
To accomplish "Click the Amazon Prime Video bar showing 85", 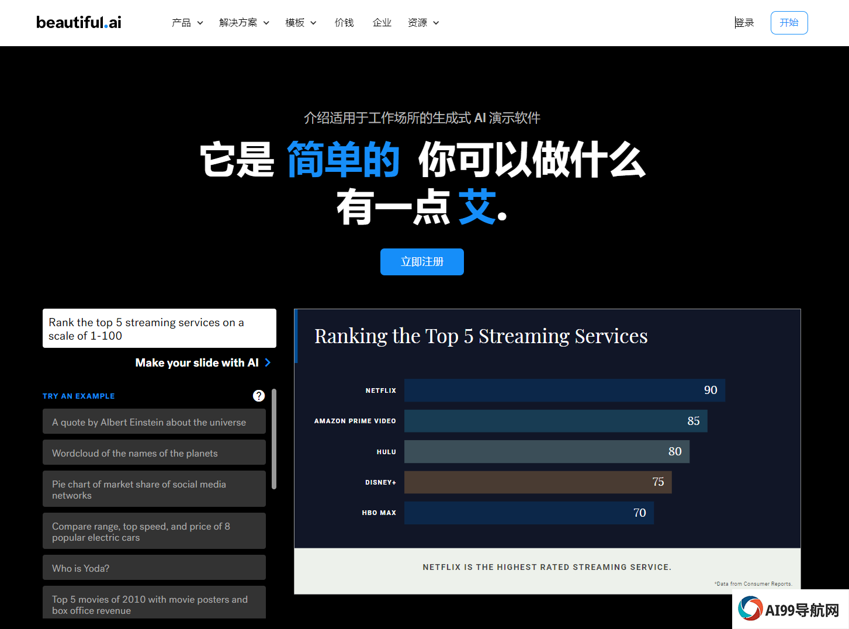I will click(x=556, y=421).
